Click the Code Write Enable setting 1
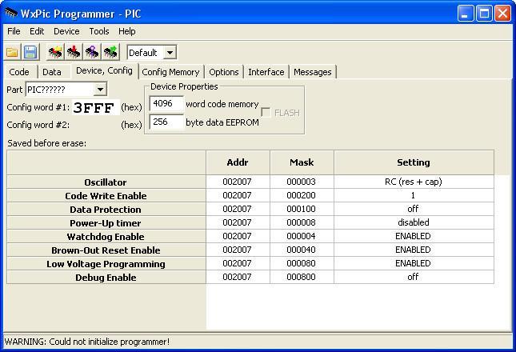This screenshot has width=516, height=352. tap(414, 195)
